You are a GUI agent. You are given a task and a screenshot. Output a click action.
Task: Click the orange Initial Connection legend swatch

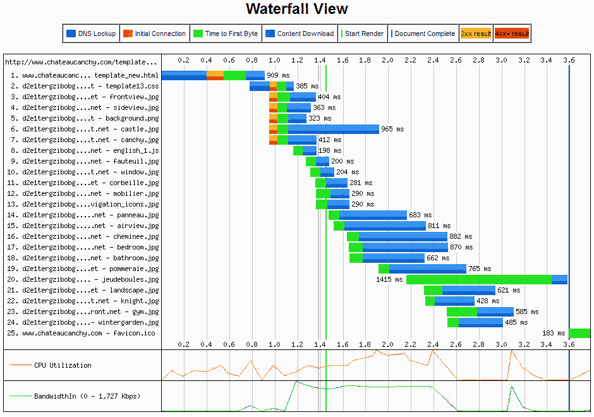coord(127,33)
